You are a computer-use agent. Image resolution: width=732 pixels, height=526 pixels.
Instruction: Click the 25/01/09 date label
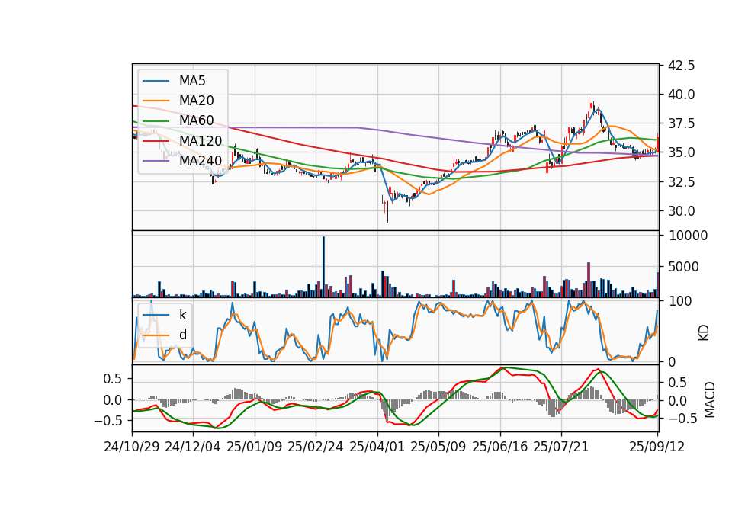tap(255, 447)
